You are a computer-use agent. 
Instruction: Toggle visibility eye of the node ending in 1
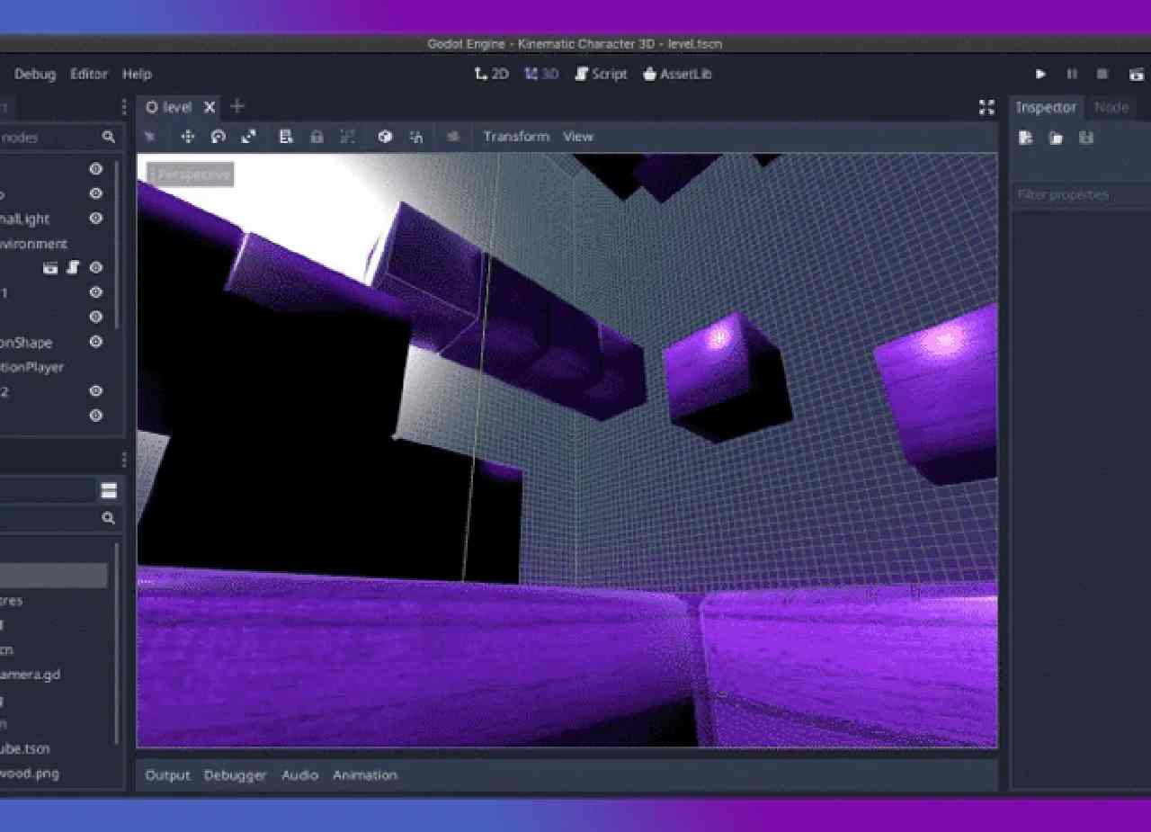(95, 292)
